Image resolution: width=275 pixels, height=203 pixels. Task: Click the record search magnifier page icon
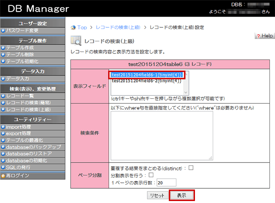click(x=75, y=40)
